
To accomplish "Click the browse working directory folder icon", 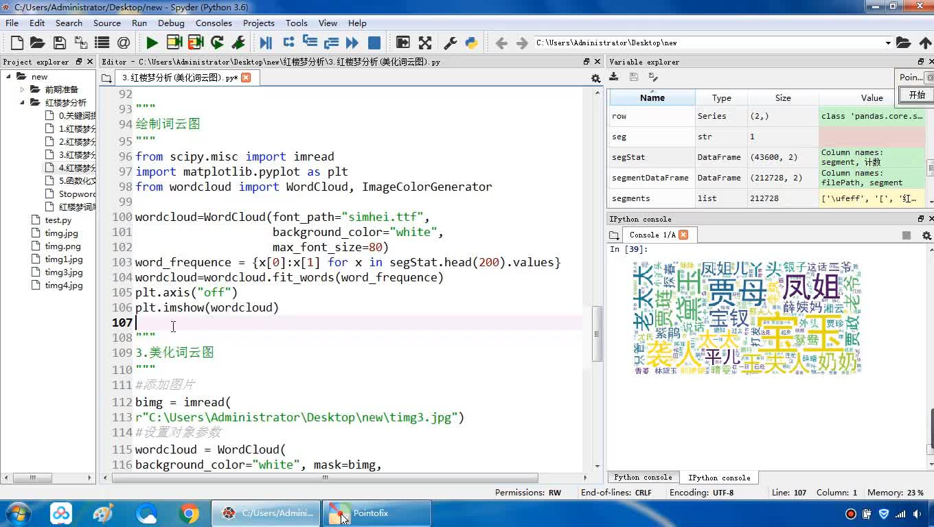I will 903,43.
